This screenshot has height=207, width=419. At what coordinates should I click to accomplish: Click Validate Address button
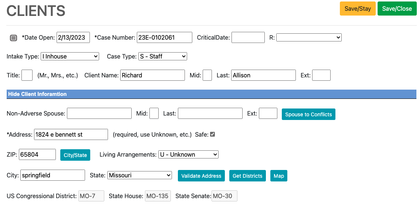[x=201, y=176]
